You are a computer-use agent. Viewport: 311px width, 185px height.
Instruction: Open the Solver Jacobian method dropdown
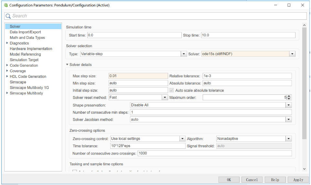pos(211,119)
